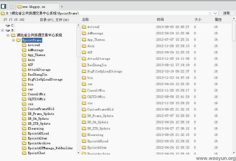Select ConsultMis in the file list
This screenshot has height=161, width=236.
pos(96,90)
